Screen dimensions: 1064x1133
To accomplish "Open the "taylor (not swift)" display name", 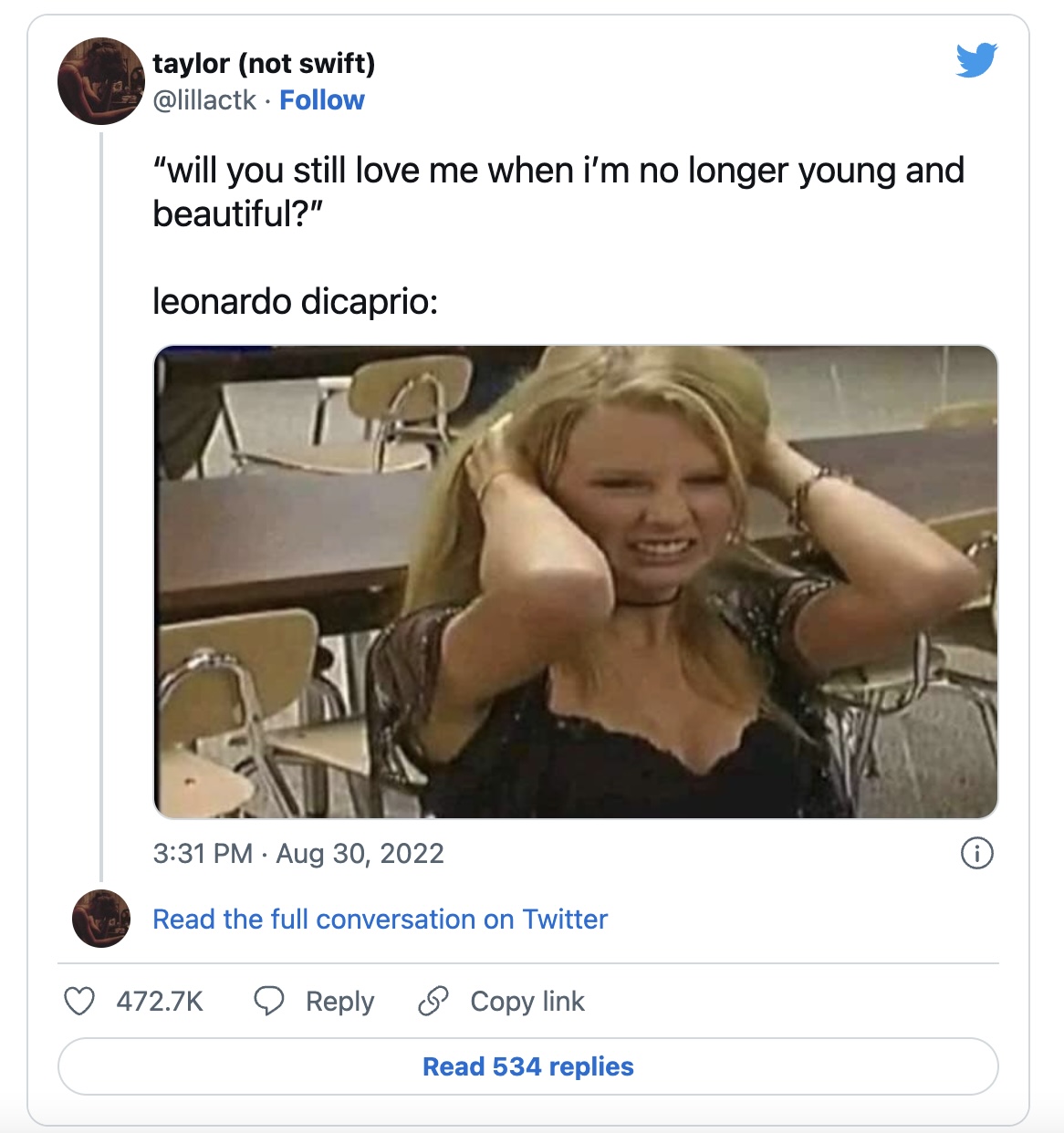I will point(264,63).
